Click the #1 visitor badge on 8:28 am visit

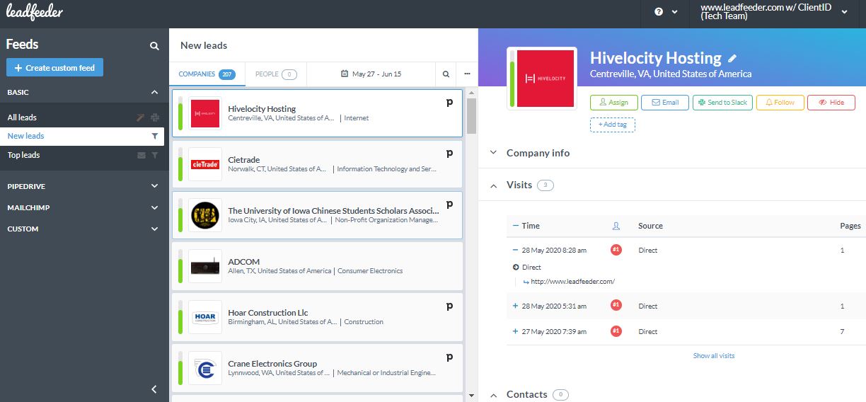tap(616, 250)
